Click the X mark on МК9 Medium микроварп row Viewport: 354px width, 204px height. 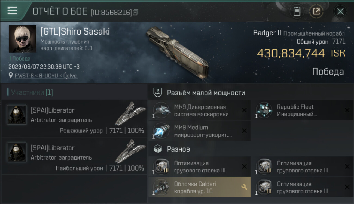(244, 131)
